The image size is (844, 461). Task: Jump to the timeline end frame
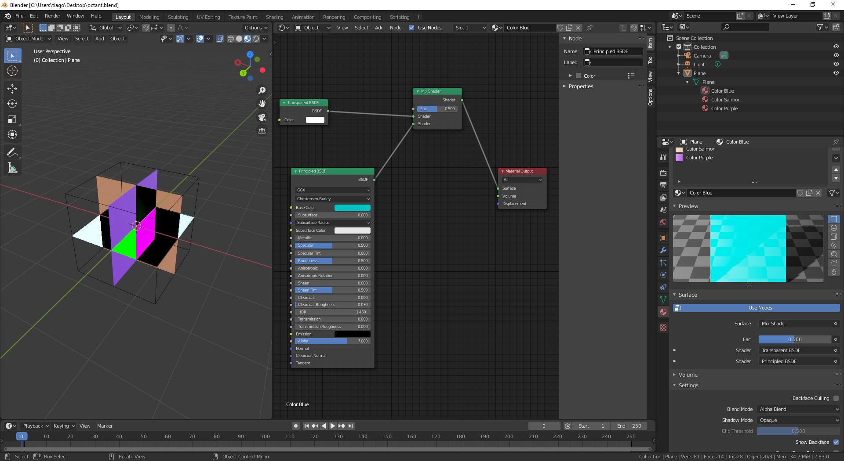tap(350, 426)
